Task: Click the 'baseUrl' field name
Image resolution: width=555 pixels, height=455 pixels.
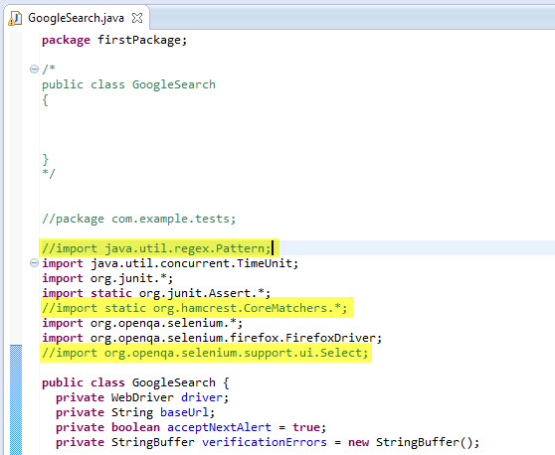Action: 184,412
